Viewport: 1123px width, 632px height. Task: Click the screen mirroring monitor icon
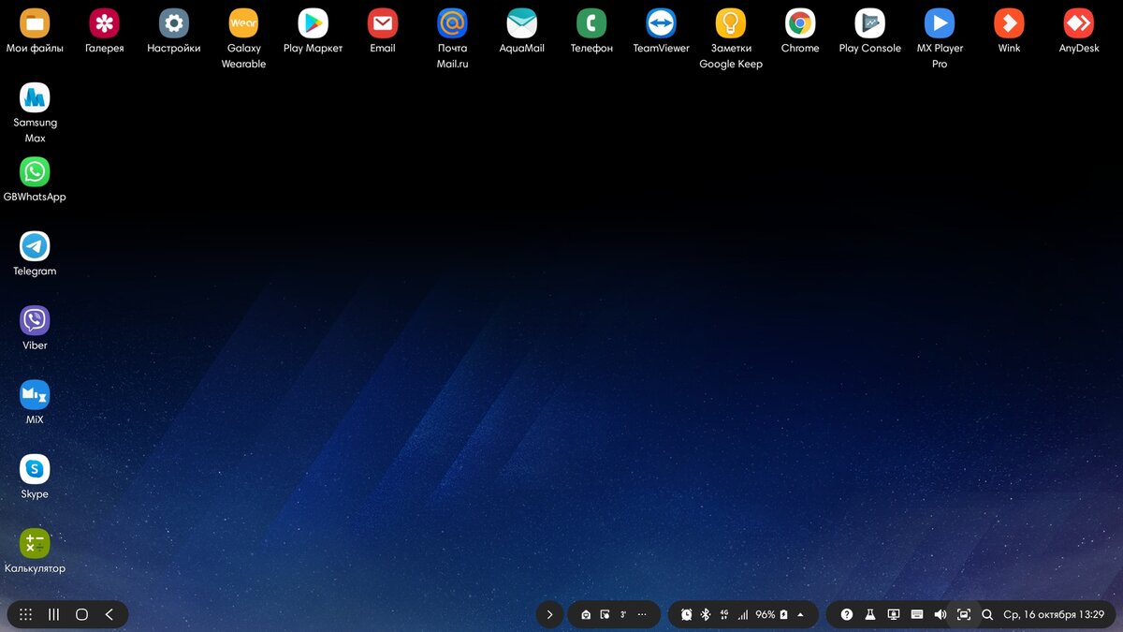pyautogui.click(x=894, y=614)
